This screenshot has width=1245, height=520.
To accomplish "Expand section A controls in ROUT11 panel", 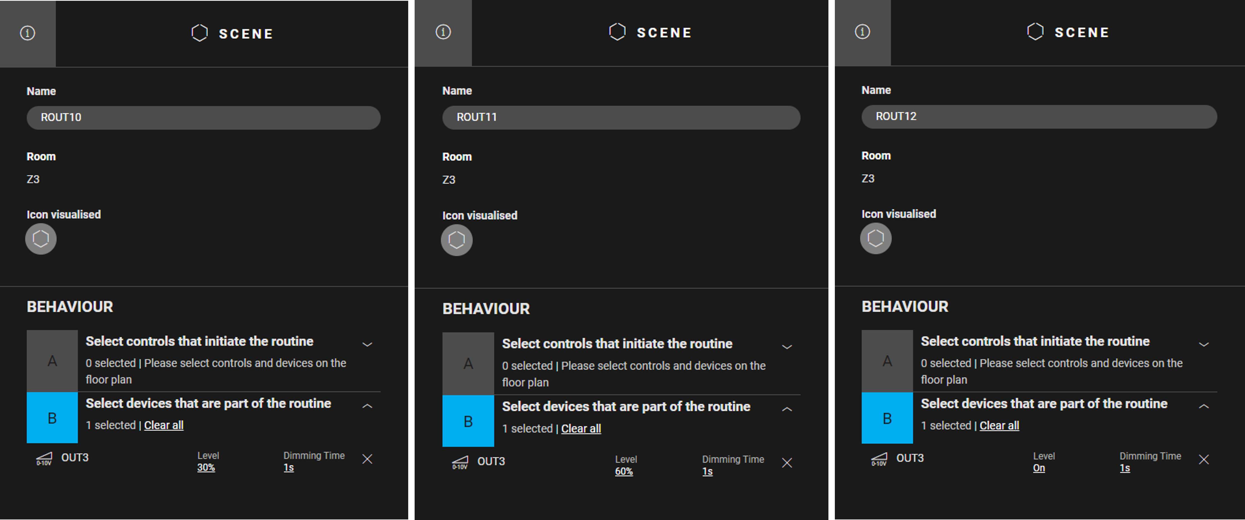I will (787, 347).
